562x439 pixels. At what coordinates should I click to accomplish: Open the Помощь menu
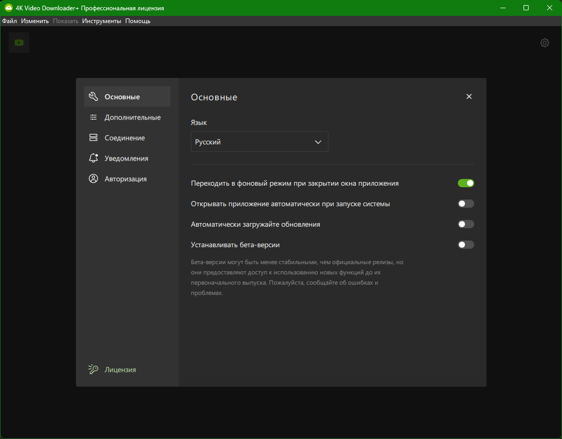tap(138, 21)
